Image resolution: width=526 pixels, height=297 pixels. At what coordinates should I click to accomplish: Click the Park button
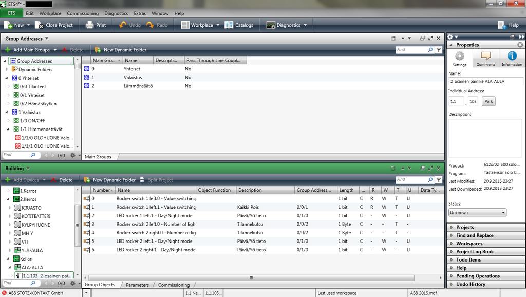tap(489, 101)
